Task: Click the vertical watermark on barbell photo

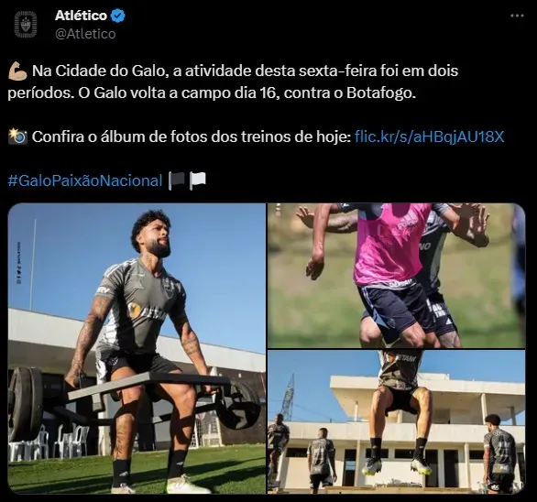Action: pos(19,263)
